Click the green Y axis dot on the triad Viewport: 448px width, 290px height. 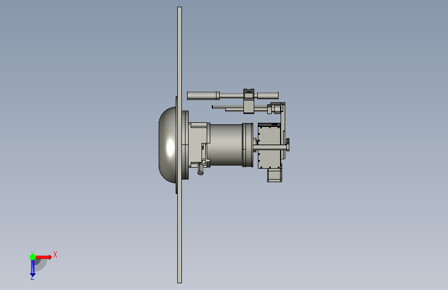click(x=33, y=257)
